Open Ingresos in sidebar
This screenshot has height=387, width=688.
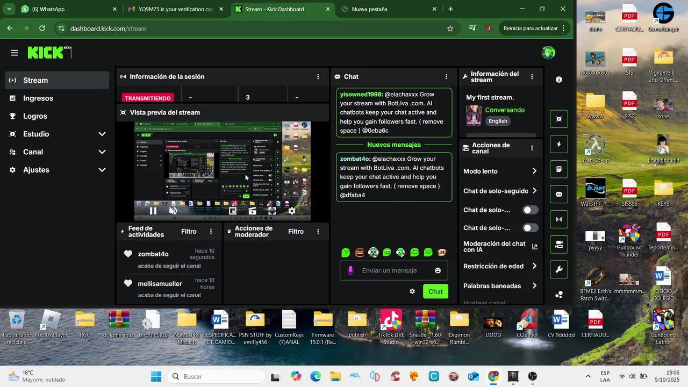point(57,98)
